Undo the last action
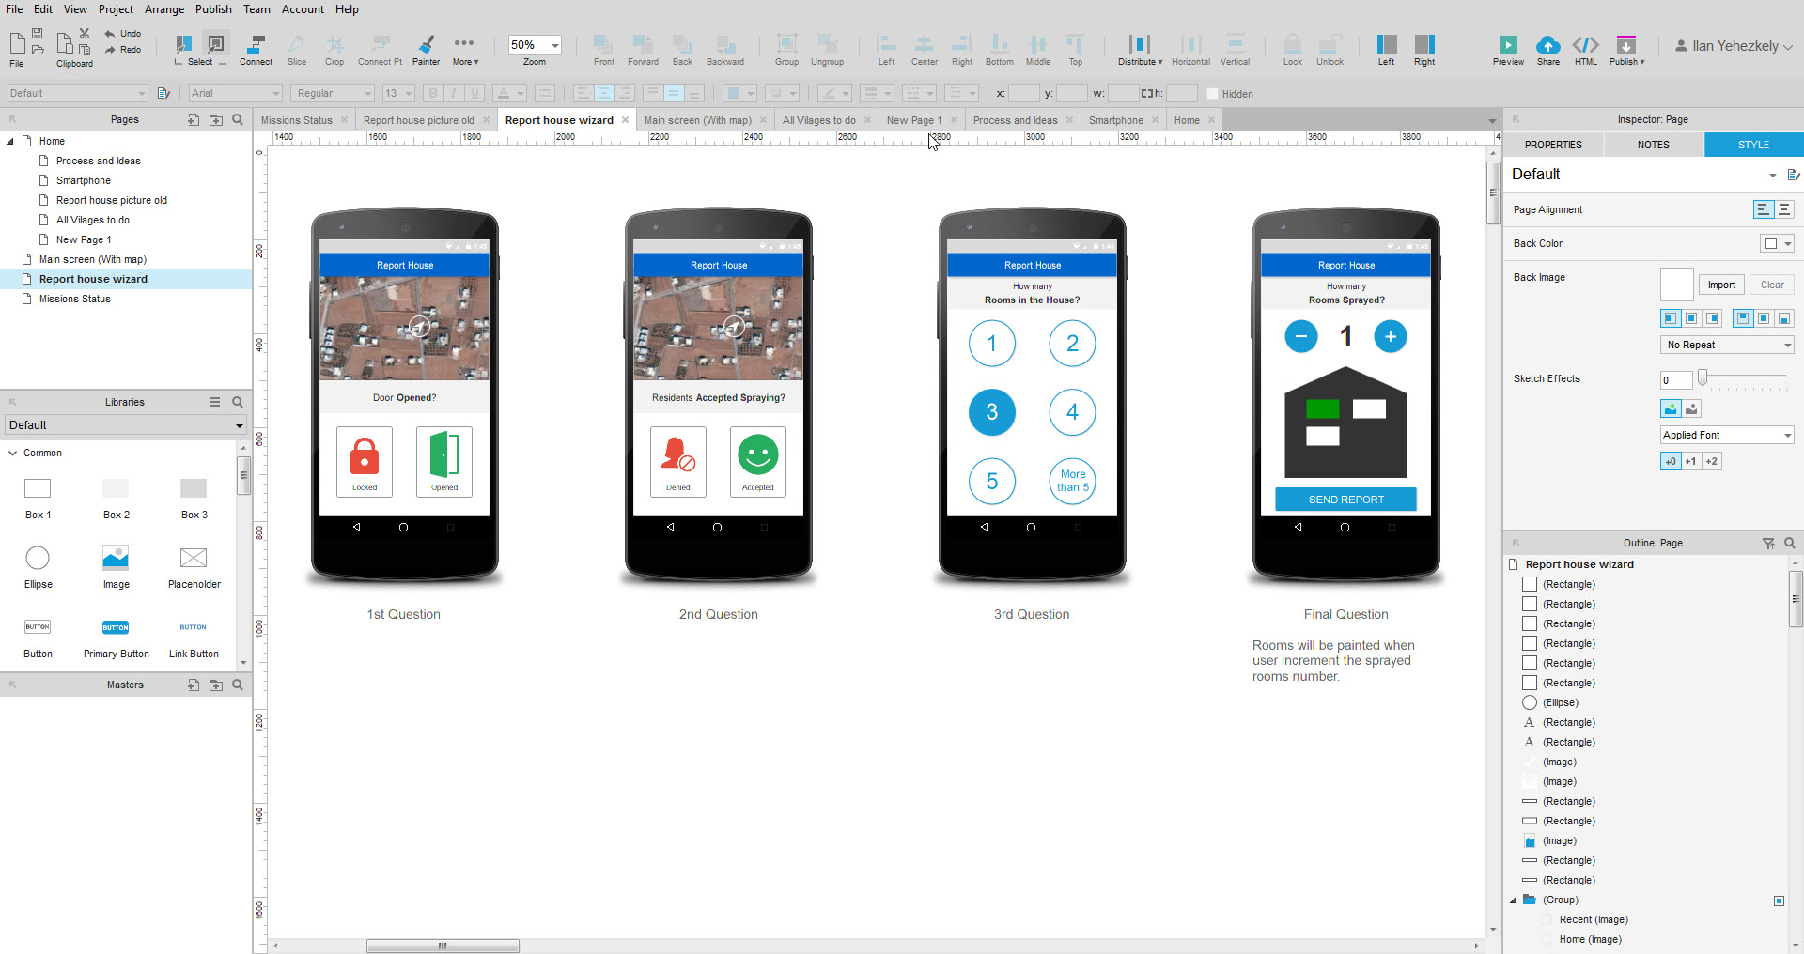 (122, 33)
